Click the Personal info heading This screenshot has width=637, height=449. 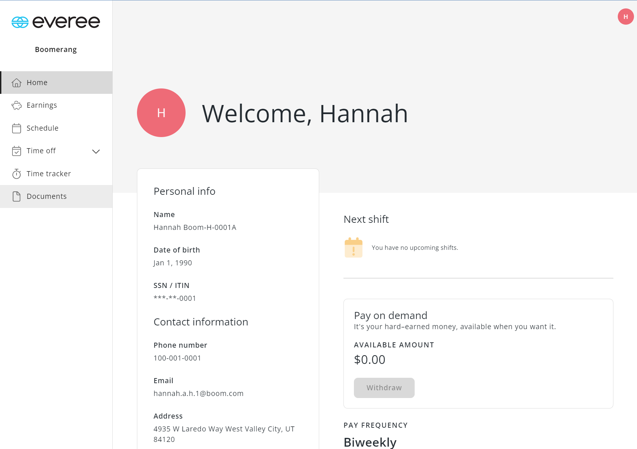pyautogui.click(x=185, y=191)
